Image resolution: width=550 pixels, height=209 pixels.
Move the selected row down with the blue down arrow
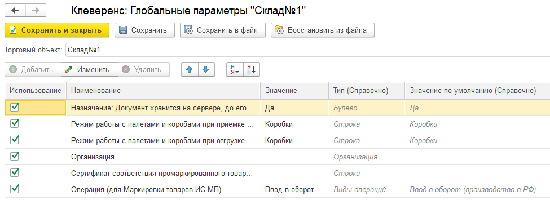206,70
